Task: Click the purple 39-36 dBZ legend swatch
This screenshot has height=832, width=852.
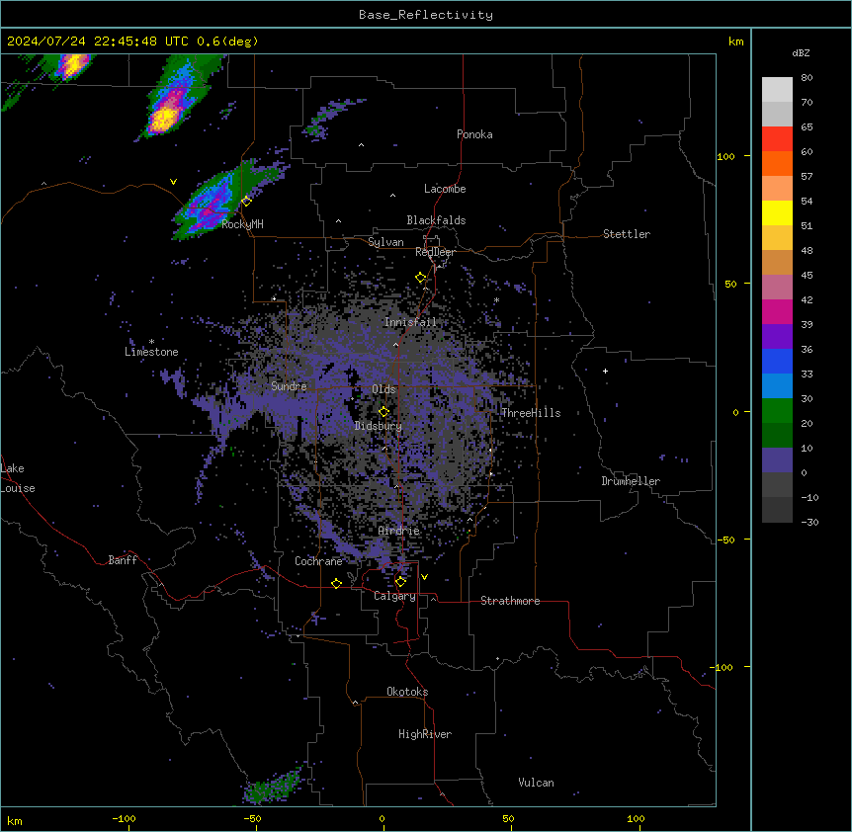Action: [x=777, y=337]
